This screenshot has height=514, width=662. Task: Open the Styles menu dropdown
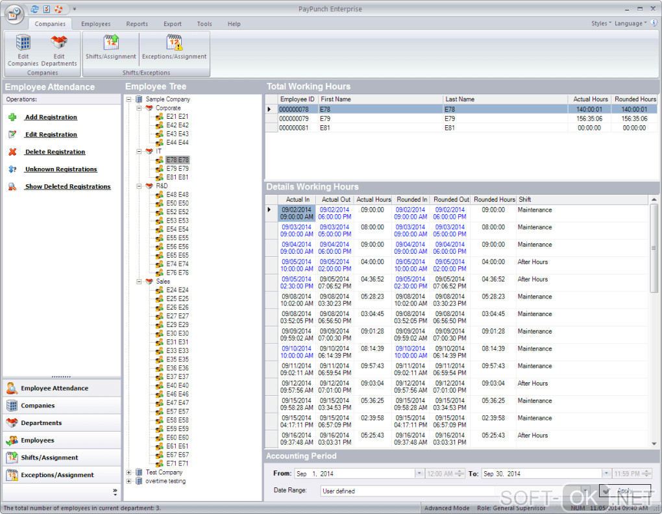[x=601, y=23]
